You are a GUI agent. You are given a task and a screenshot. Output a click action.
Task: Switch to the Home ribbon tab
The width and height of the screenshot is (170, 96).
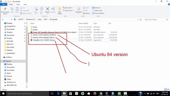(x=11, y=4)
